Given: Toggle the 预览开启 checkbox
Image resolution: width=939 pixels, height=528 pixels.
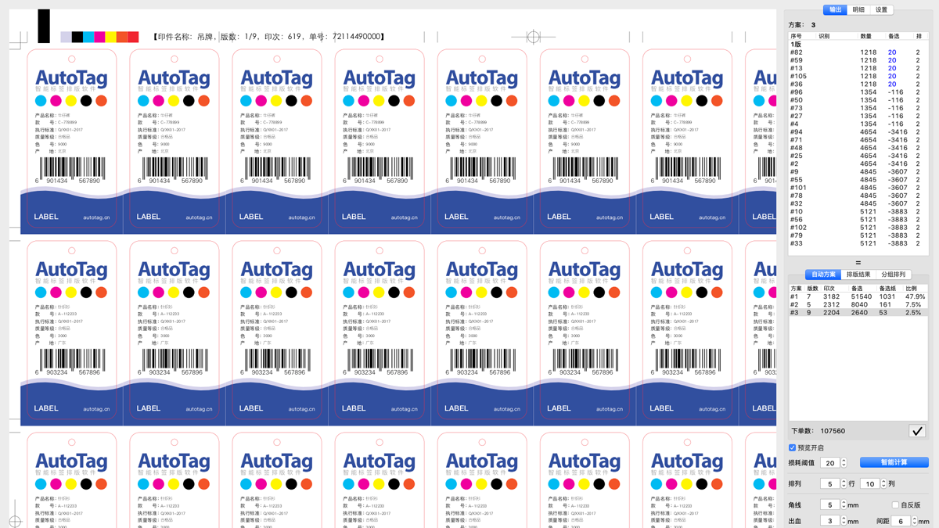Looking at the screenshot, I should pos(792,448).
